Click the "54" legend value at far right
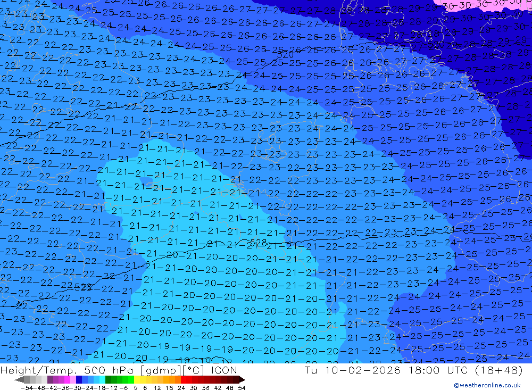 point(242,388)
